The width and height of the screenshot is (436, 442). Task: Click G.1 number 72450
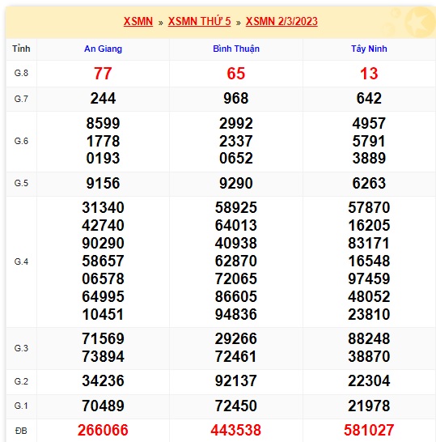point(236,406)
